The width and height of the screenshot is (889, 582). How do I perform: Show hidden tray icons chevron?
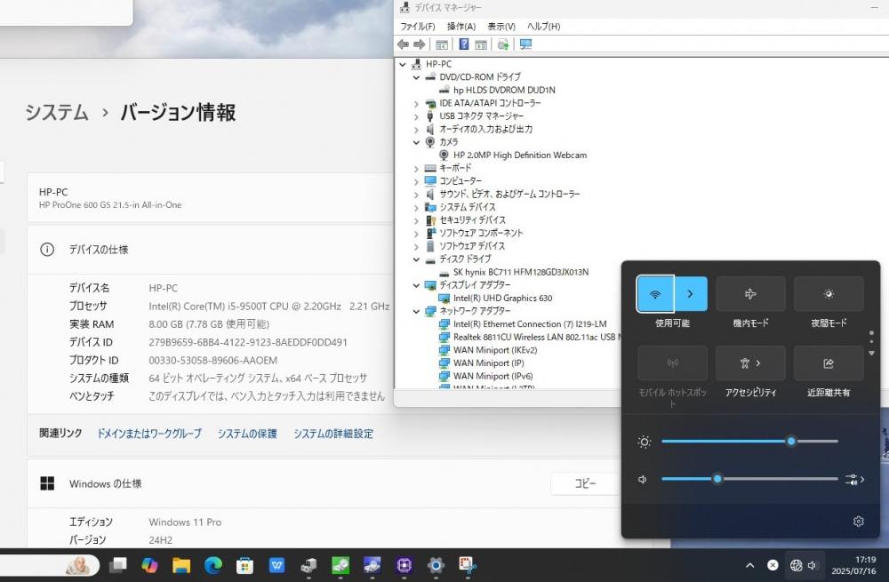click(749, 565)
